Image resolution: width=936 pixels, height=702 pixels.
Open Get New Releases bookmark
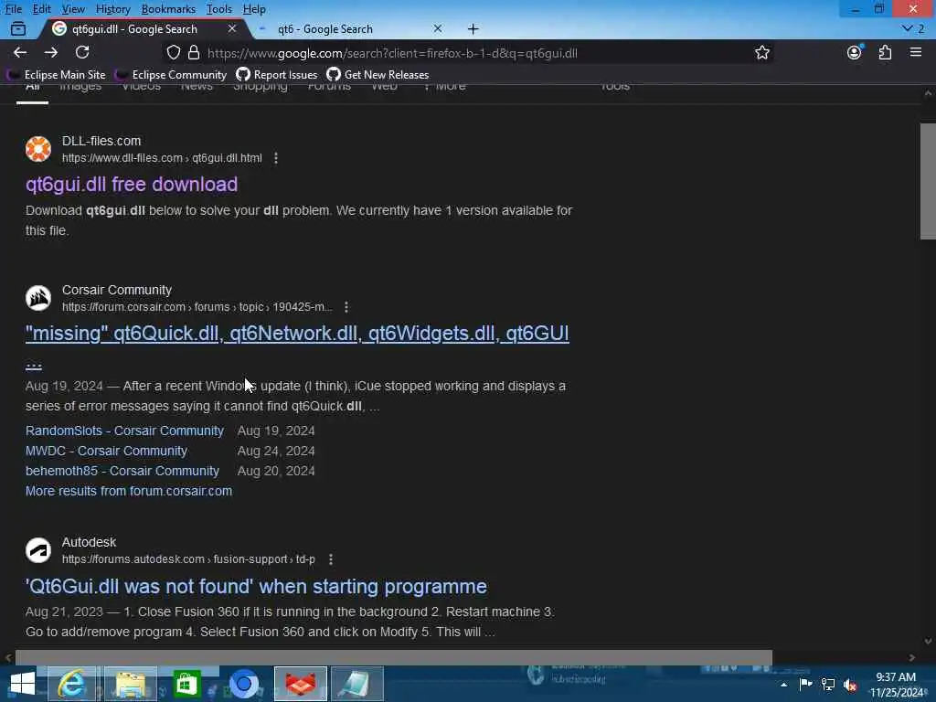[x=378, y=75]
